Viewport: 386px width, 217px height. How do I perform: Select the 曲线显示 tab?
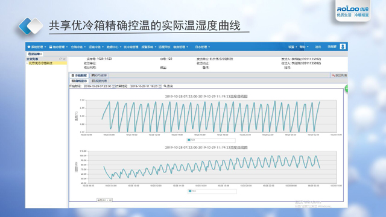point(79,81)
